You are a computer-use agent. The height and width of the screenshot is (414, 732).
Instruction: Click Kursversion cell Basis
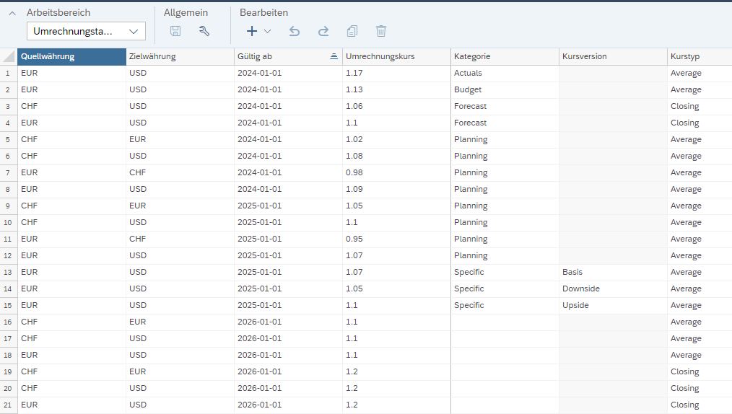tap(613, 272)
